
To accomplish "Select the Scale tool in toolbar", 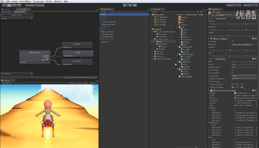I will click(x=19, y=5).
